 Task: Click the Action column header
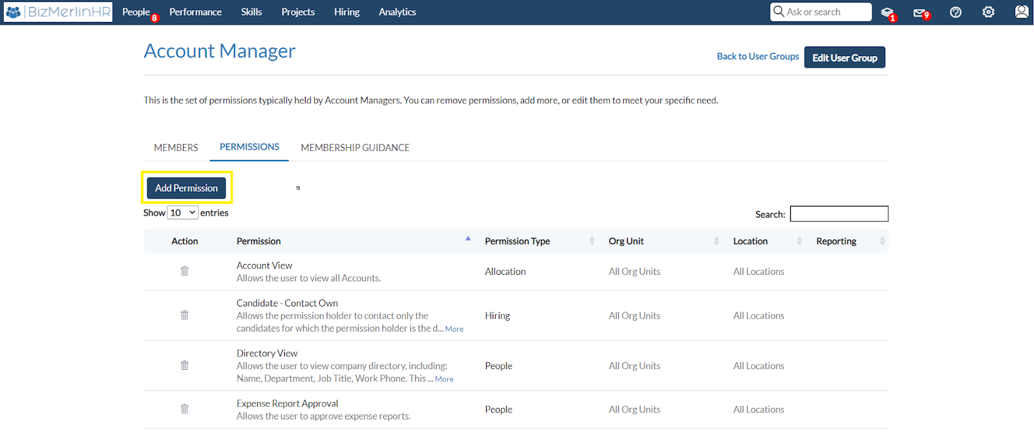coord(185,241)
